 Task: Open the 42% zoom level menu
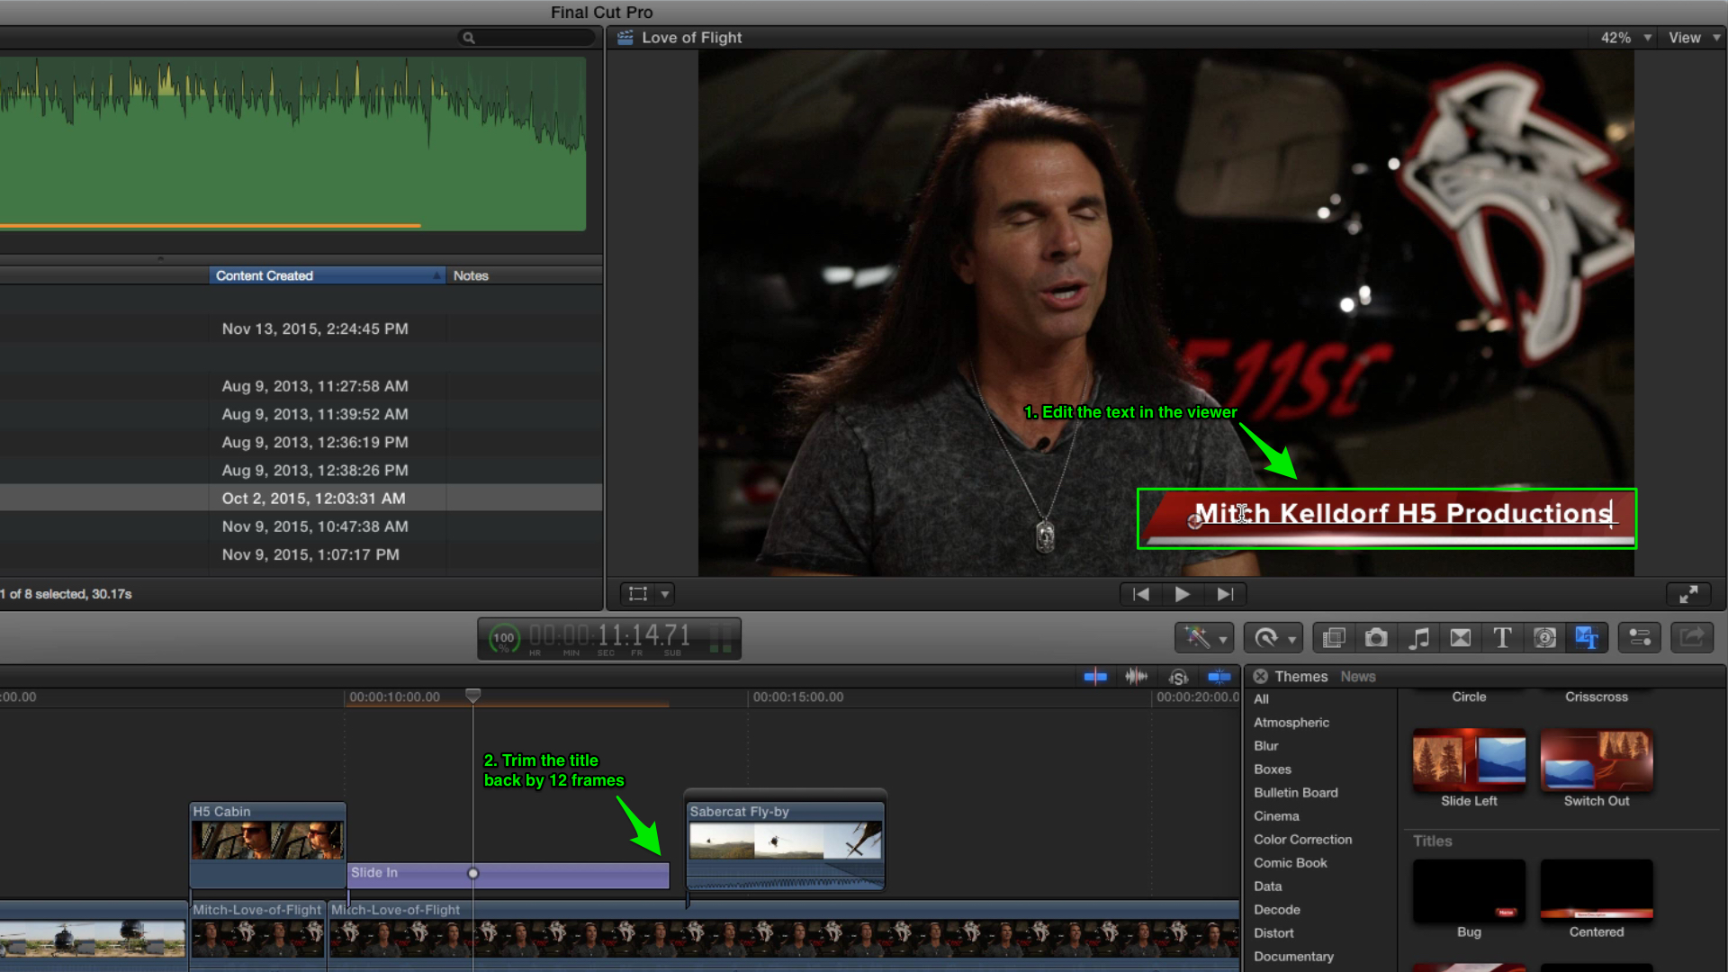[1625, 38]
